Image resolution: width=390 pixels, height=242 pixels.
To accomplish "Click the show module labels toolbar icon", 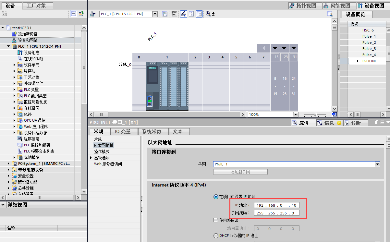I will (x=174, y=14).
